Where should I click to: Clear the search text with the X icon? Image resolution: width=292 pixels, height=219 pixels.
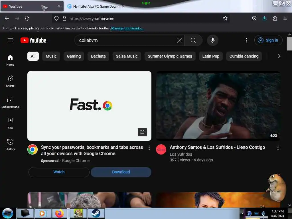click(x=180, y=40)
